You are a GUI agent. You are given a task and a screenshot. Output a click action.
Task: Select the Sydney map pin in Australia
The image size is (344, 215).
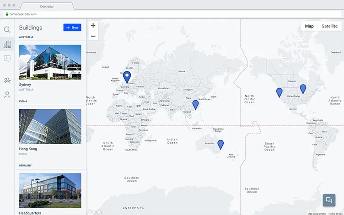(220, 145)
